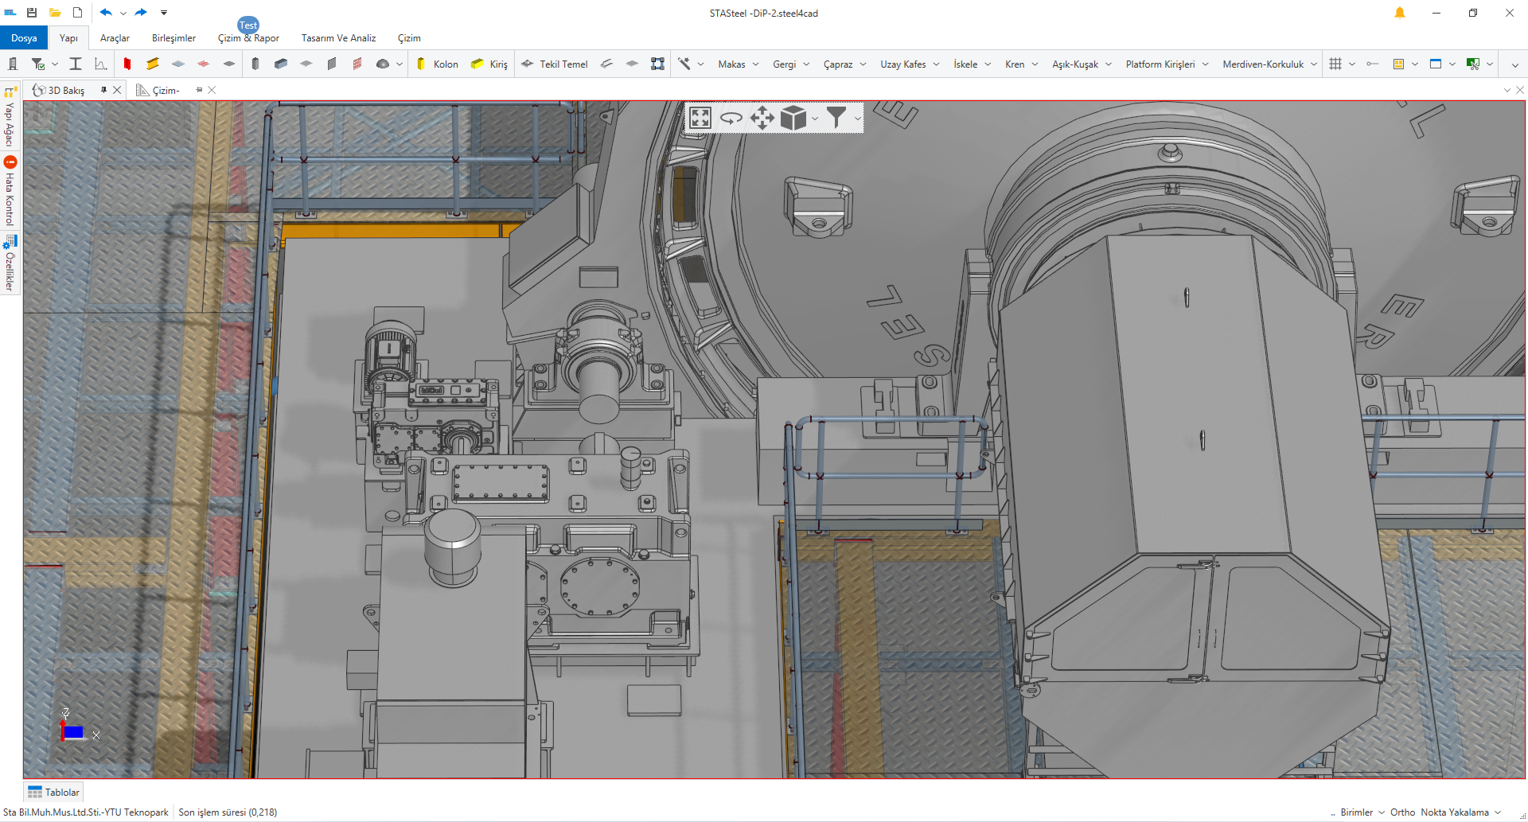Close the Çizim- document tab
Screen dimensions: 1528x822
click(x=212, y=90)
